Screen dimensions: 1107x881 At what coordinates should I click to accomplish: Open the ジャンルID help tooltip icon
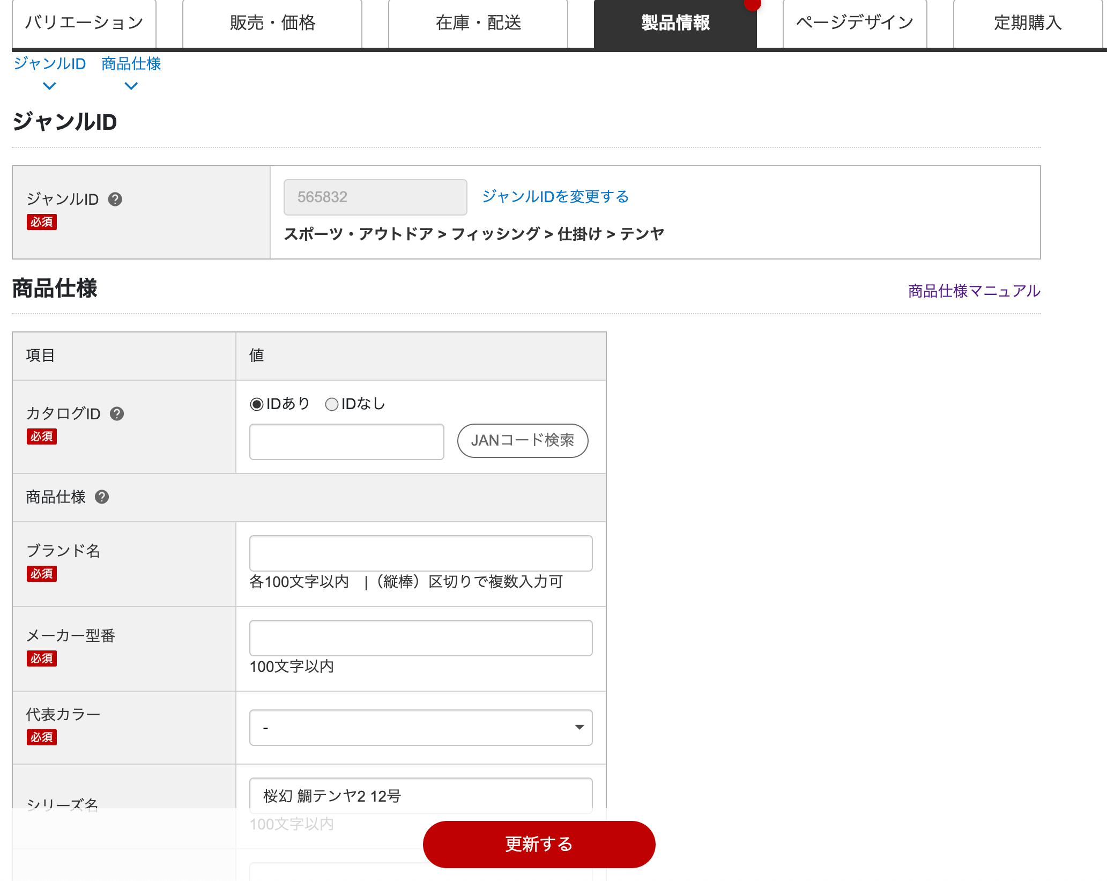pos(114,199)
